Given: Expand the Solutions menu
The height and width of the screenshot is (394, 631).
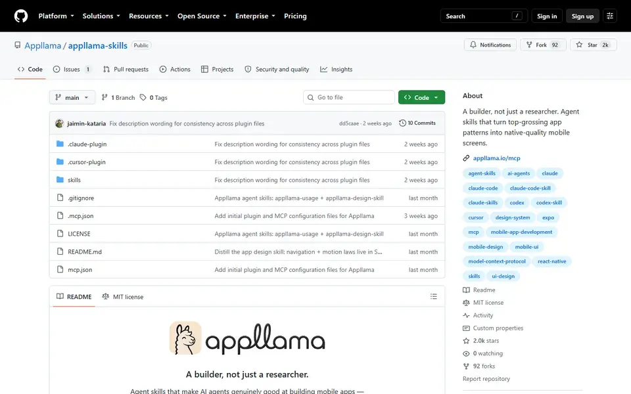Looking at the screenshot, I should (x=101, y=16).
